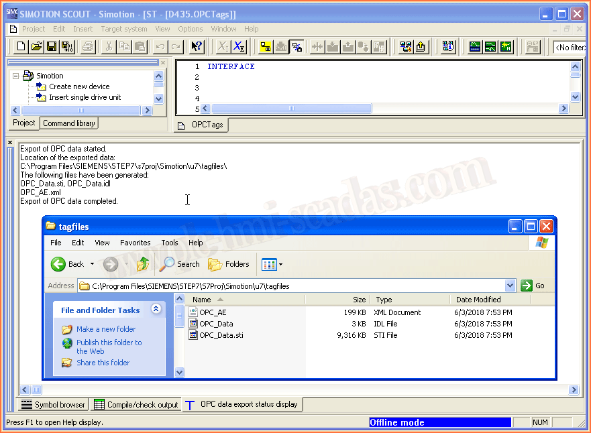The height and width of the screenshot is (433, 591).
Task: Select the Command library tab
Action: click(x=68, y=123)
